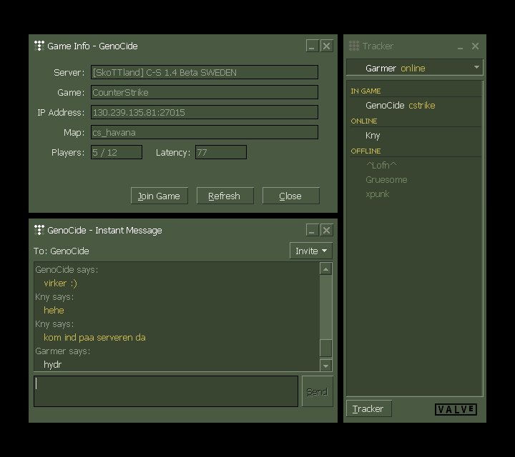The height and width of the screenshot is (457, 515).
Task: Click the chat scrollbar thumb
Action: (325, 348)
